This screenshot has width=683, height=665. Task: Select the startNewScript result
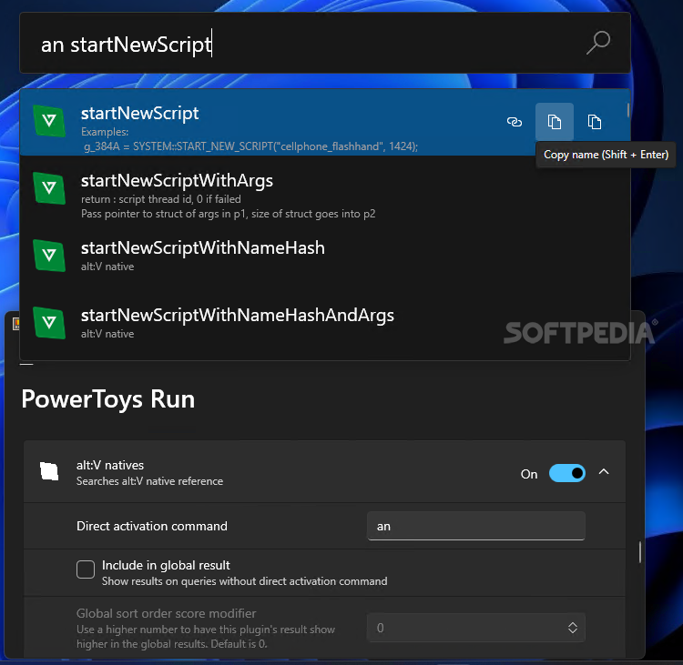coord(325,122)
